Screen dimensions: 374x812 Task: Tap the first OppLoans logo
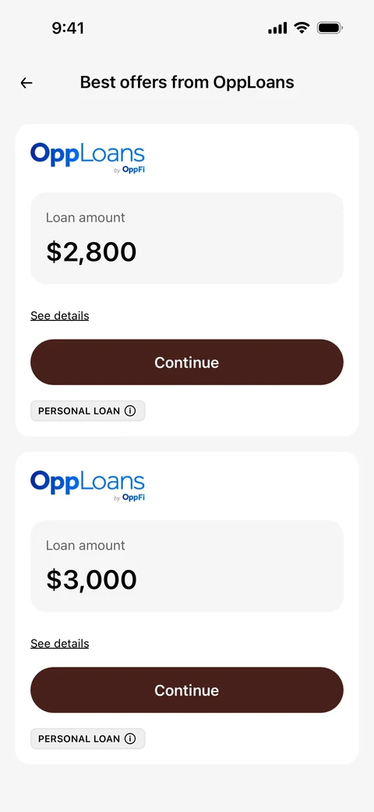click(87, 158)
